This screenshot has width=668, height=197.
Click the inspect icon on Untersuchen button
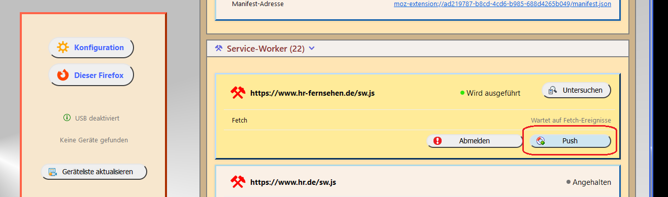553,91
